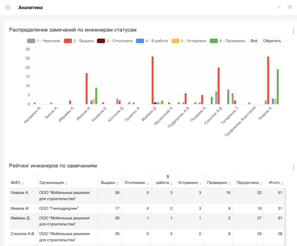Click the plus icon to add widget
The height and width of the screenshot is (246, 297).
tap(279, 7)
